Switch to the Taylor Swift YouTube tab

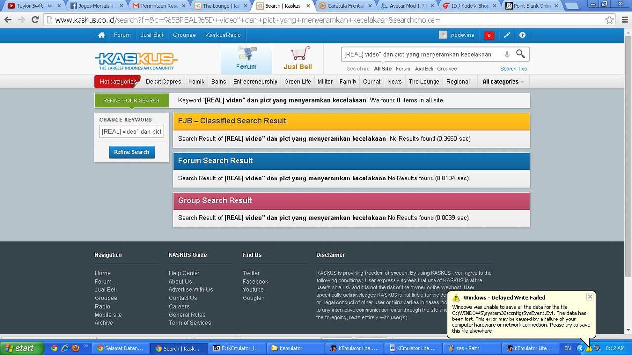[34, 6]
